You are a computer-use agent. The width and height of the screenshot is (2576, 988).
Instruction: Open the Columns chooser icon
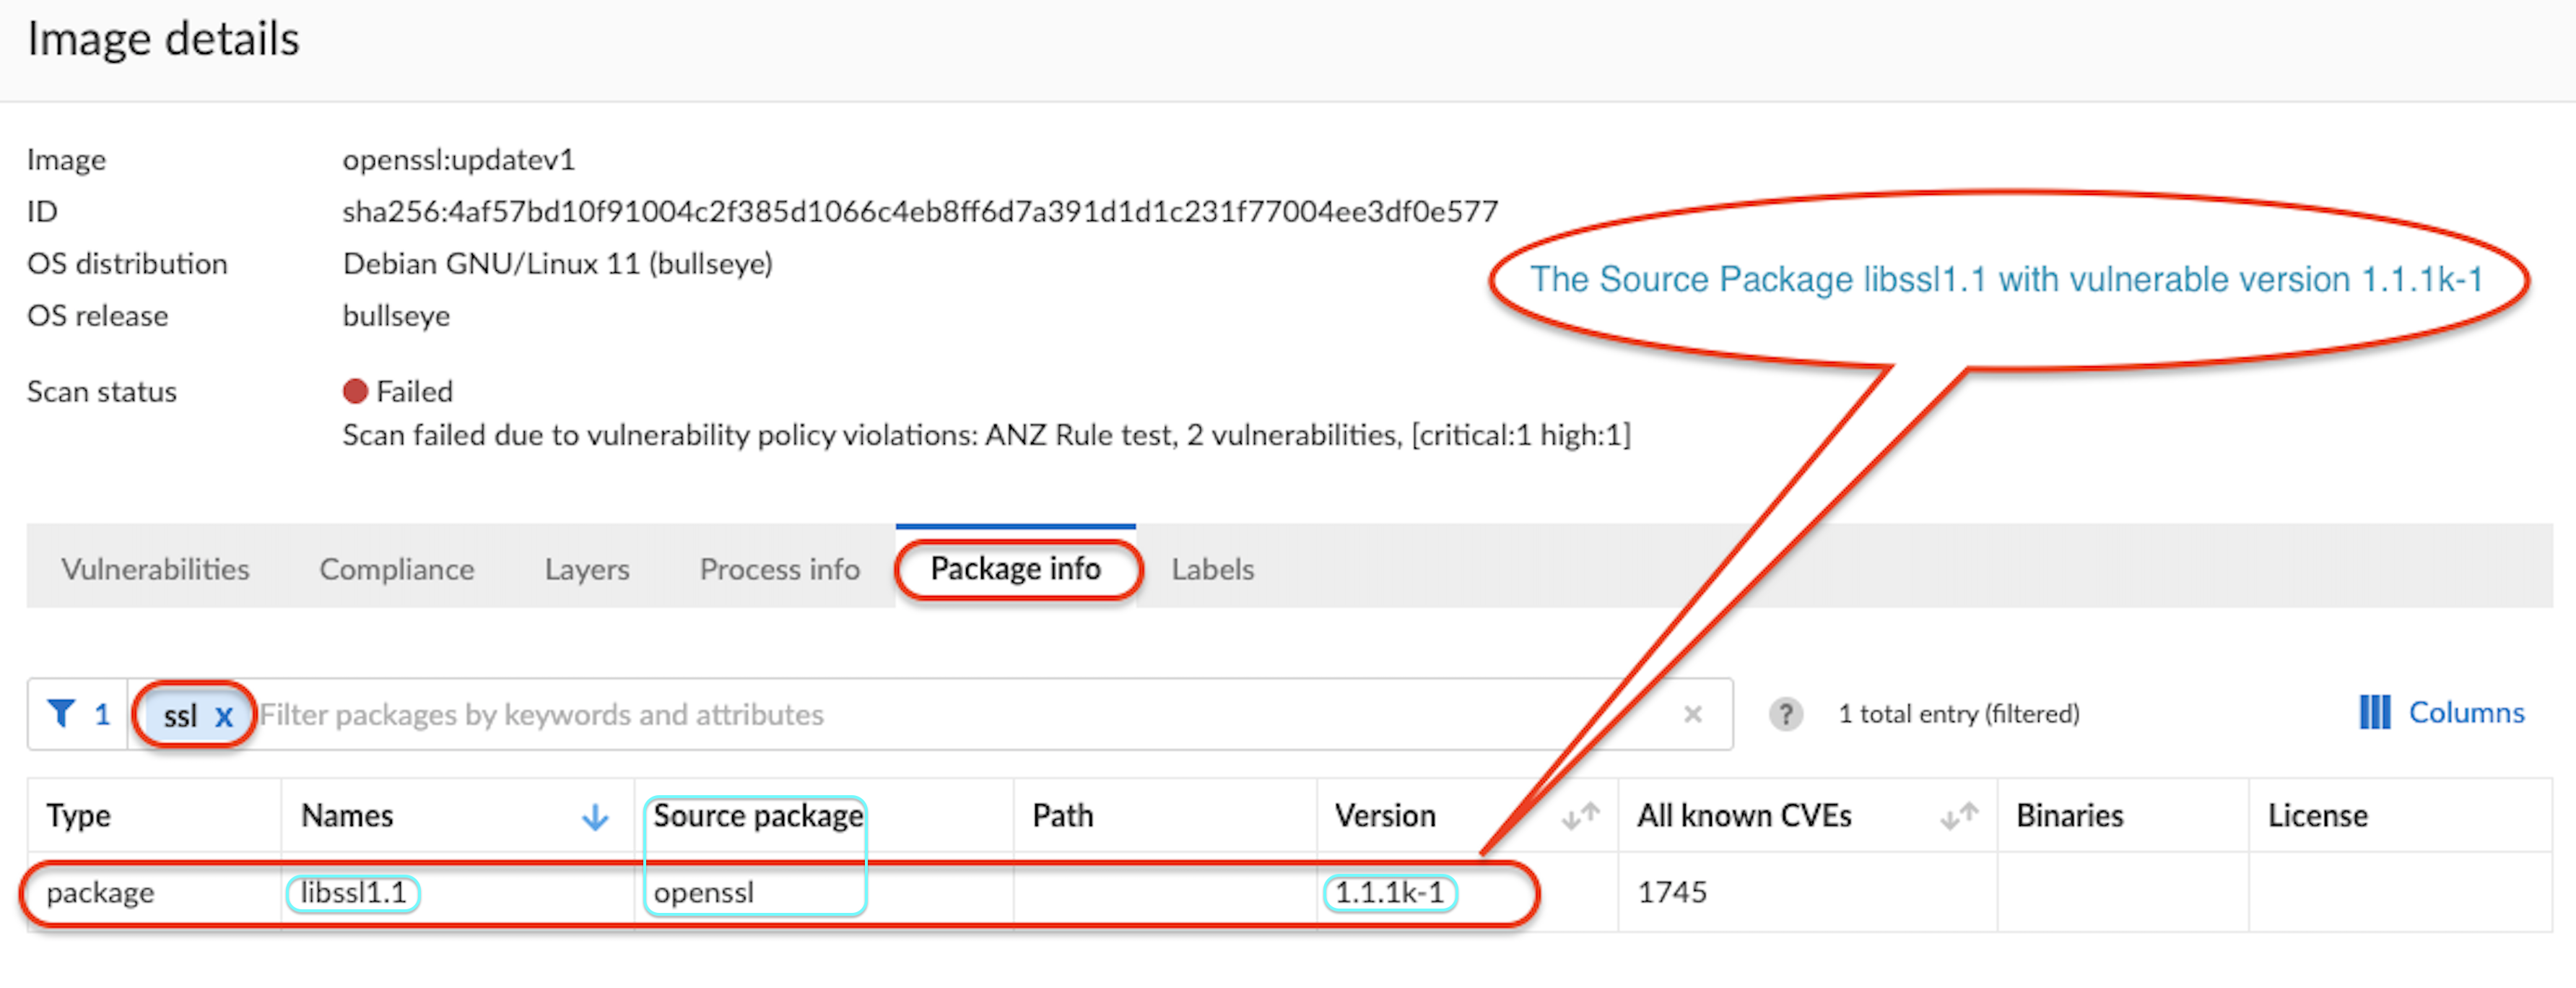pos(2374,713)
